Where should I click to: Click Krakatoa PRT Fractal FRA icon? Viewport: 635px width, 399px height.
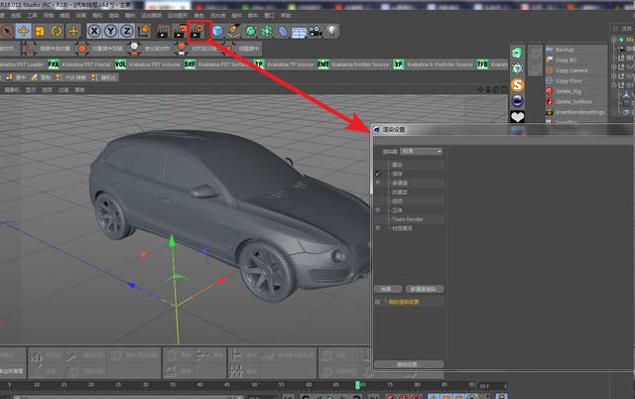[54, 65]
